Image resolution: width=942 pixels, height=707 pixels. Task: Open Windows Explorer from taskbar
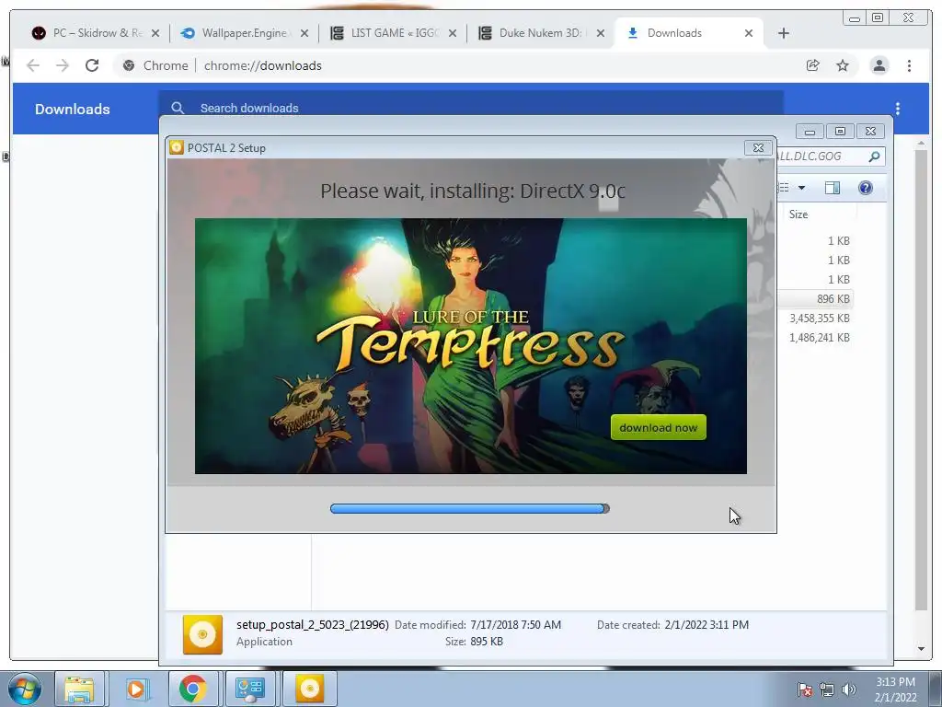[x=79, y=689]
